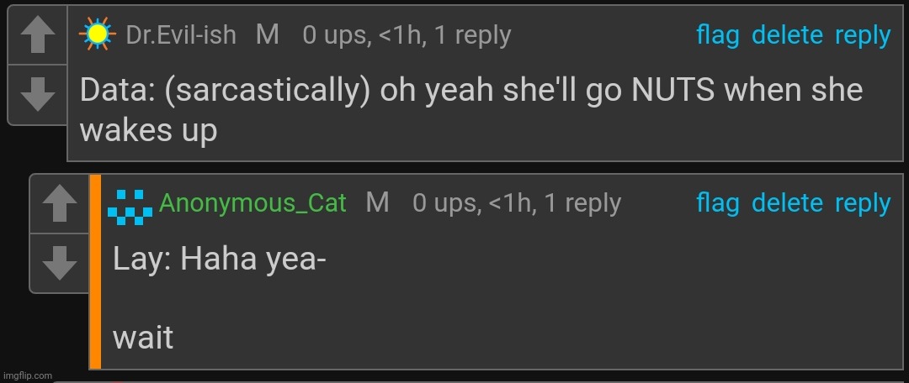Flag the Dr.Evil-ish comment
Screen dimensions: 909x383
click(x=718, y=35)
